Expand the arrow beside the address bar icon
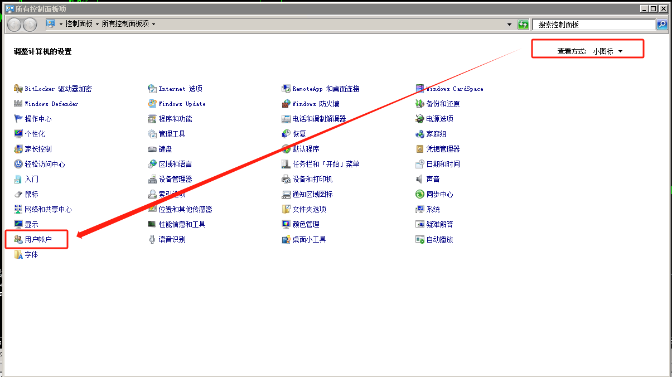The image size is (672, 377). point(61,24)
